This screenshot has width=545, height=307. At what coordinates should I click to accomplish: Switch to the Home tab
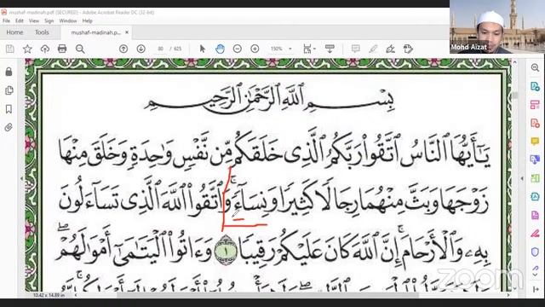14,32
